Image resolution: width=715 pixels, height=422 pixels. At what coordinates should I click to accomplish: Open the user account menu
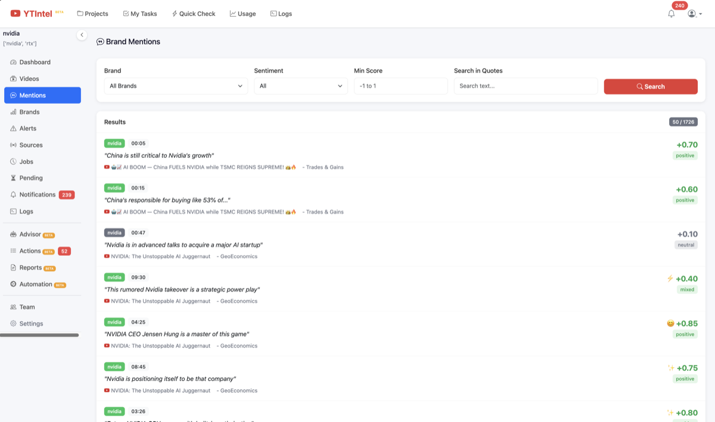pos(694,14)
